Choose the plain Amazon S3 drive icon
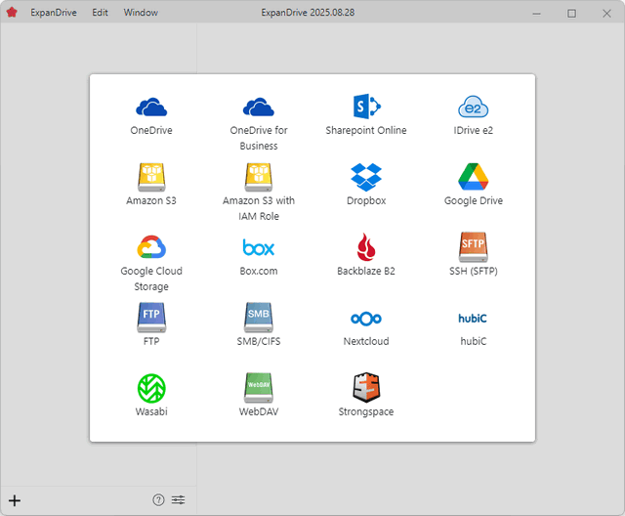 (151, 177)
